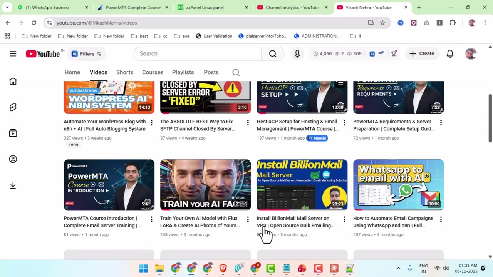Image resolution: width=493 pixels, height=277 pixels.
Task: Open Train Your AI Face thumbnail
Action: [x=205, y=185]
